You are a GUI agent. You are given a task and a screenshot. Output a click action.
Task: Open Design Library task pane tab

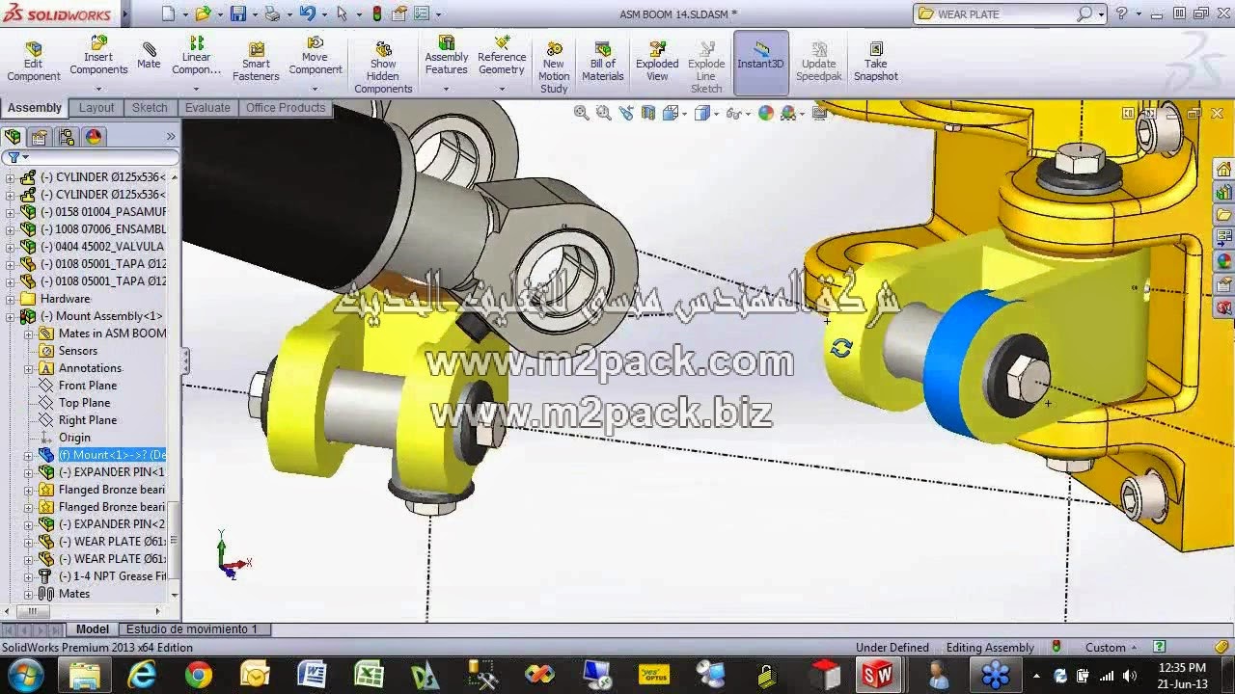[1224, 192]
